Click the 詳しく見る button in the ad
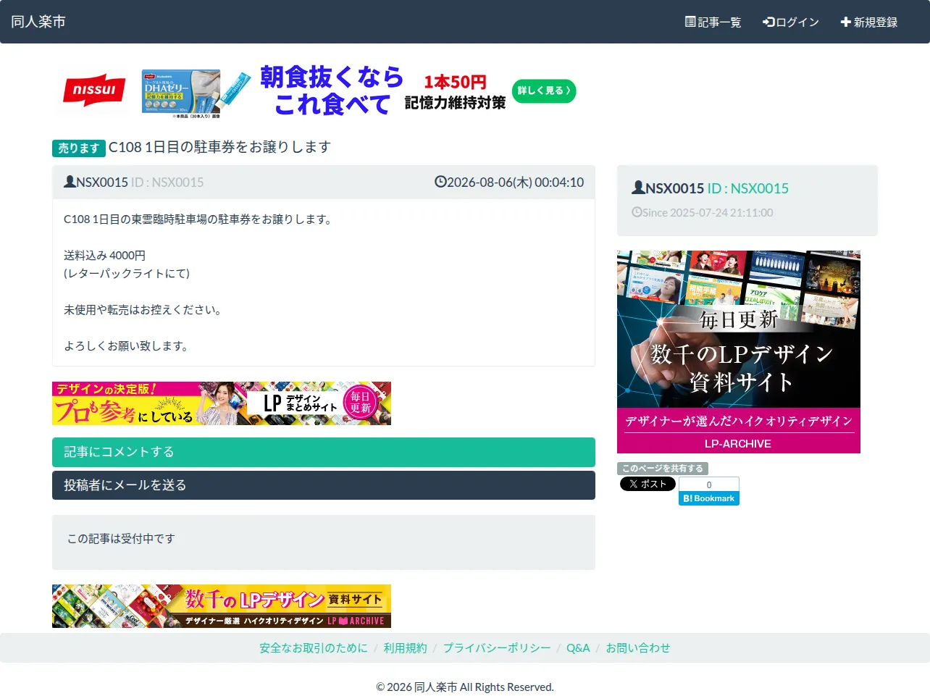This screenshot has width=930, height=696. (544, 91)
